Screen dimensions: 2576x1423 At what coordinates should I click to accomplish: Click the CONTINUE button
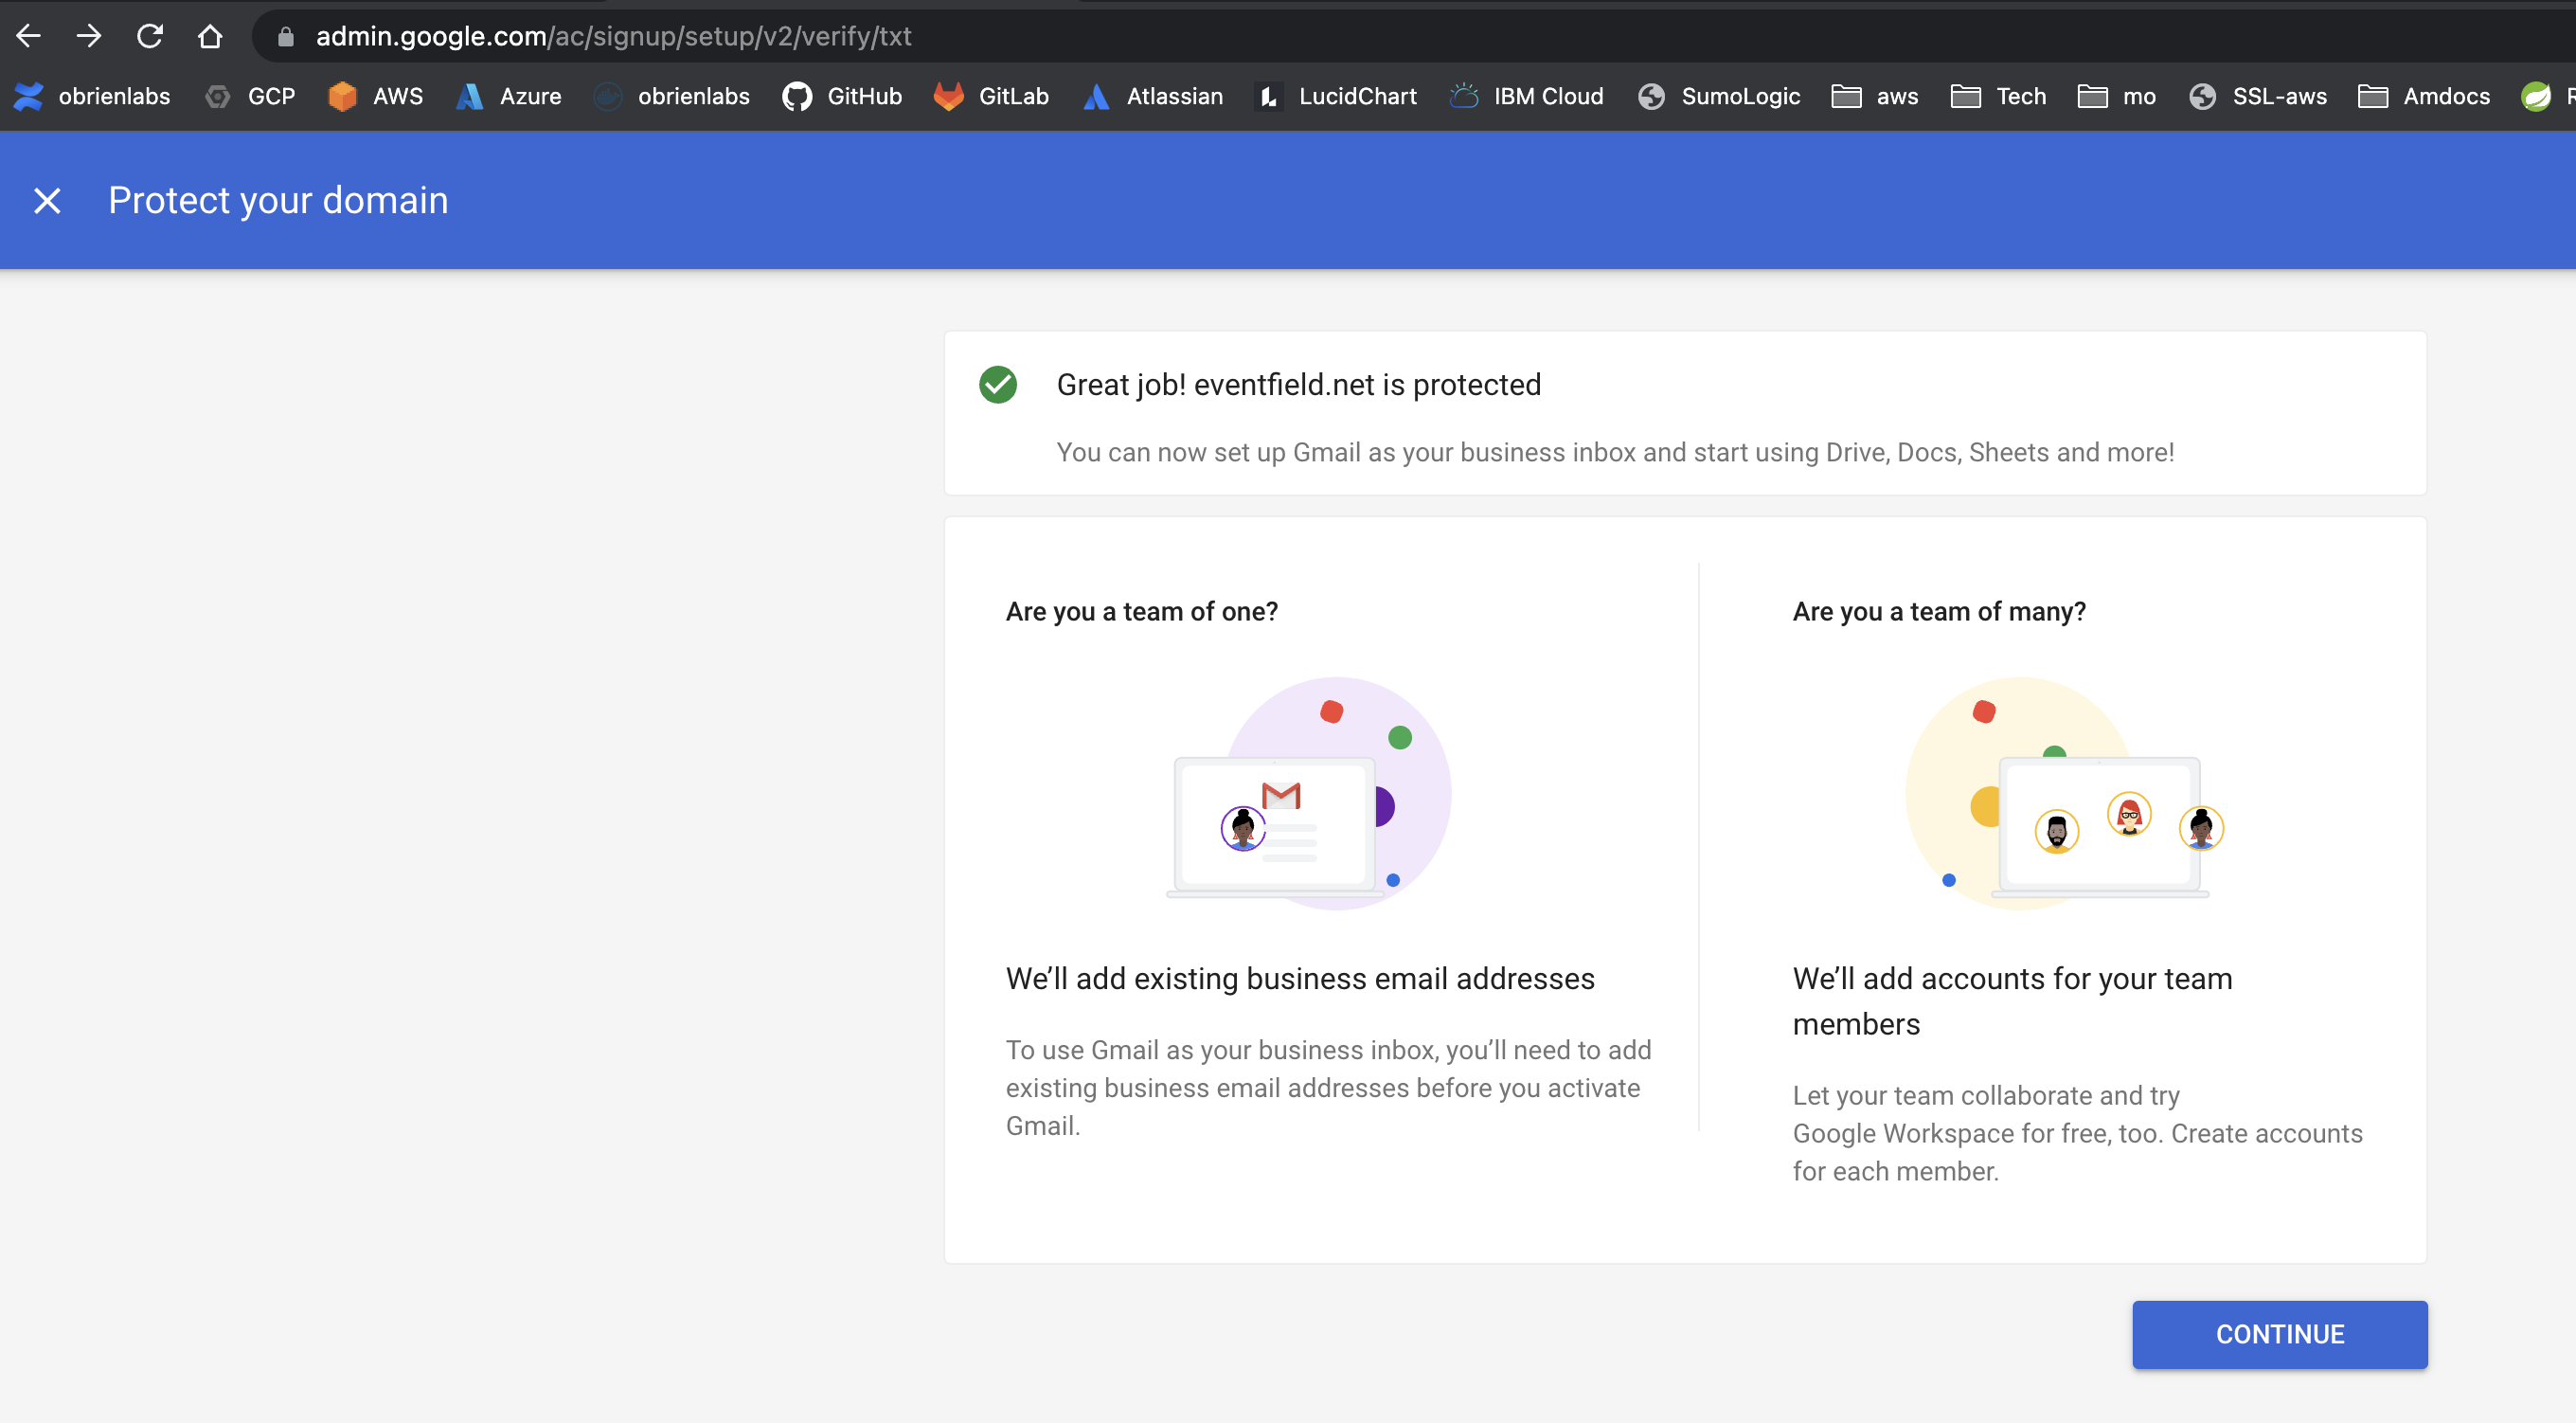2279,1334
